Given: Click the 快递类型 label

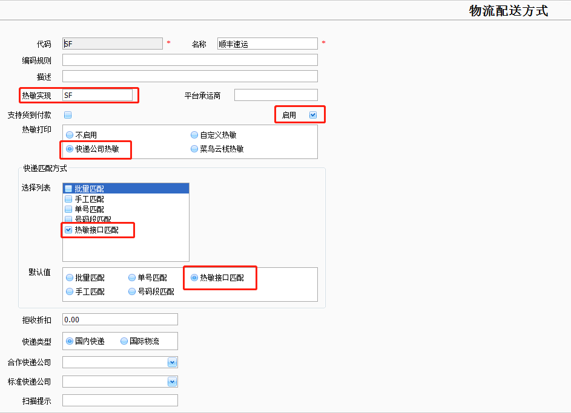Looking at the screenshot, I should pyautogui.click(x=37, y=342).
